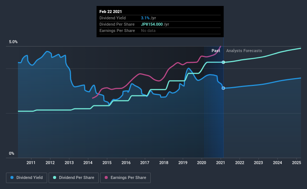Click the 2025 x-axis label
Viewport: 307px width, 189px height.
297,163
